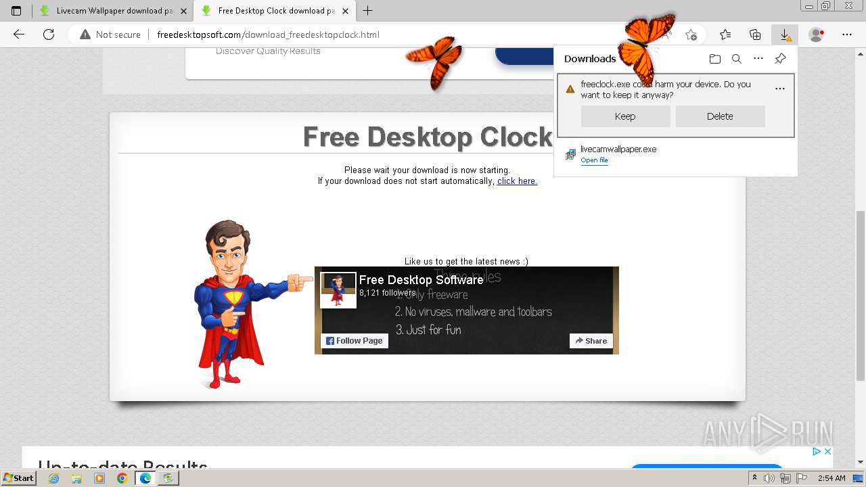This screenshot has height=487, width=866.
Task: Keep the freeclock.exe download
Action: [x=625, y=116]
